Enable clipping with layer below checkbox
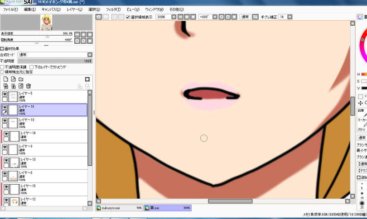 32,67
